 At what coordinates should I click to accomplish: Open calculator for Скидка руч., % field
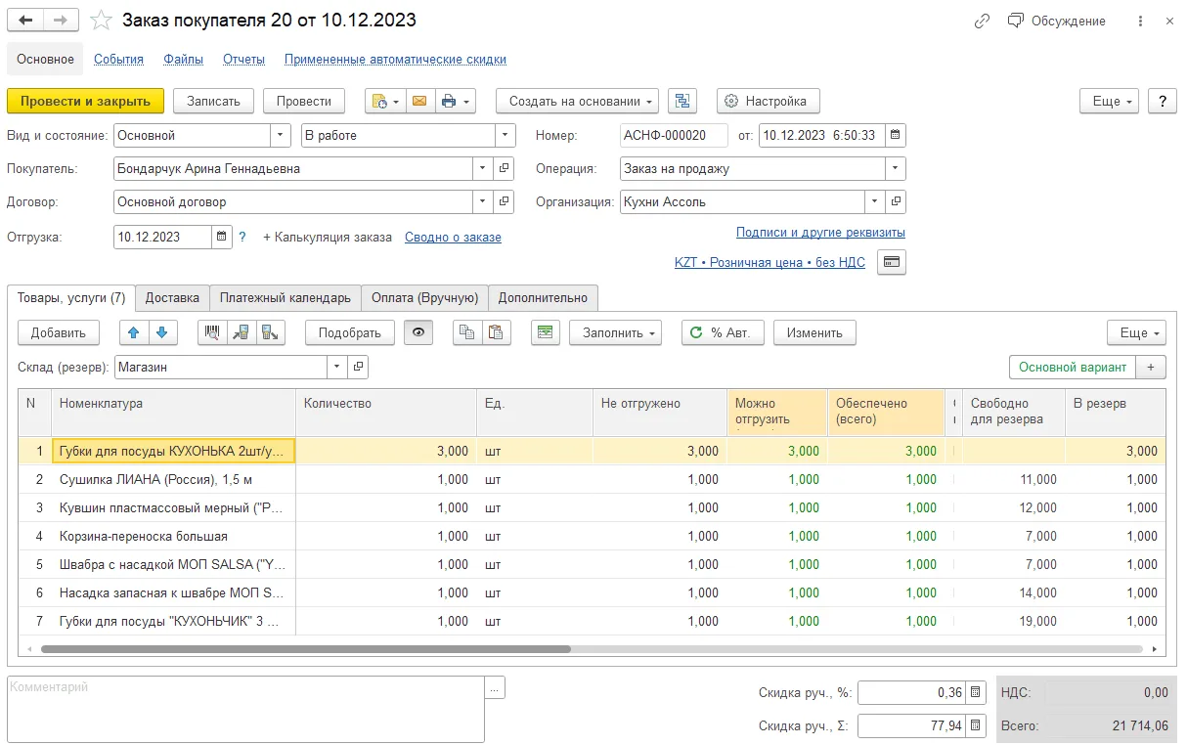[976, 692]
